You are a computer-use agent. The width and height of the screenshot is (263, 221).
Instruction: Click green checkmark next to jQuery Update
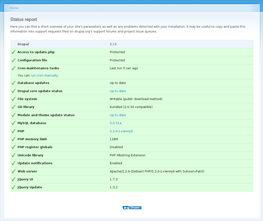coord(13,187)
